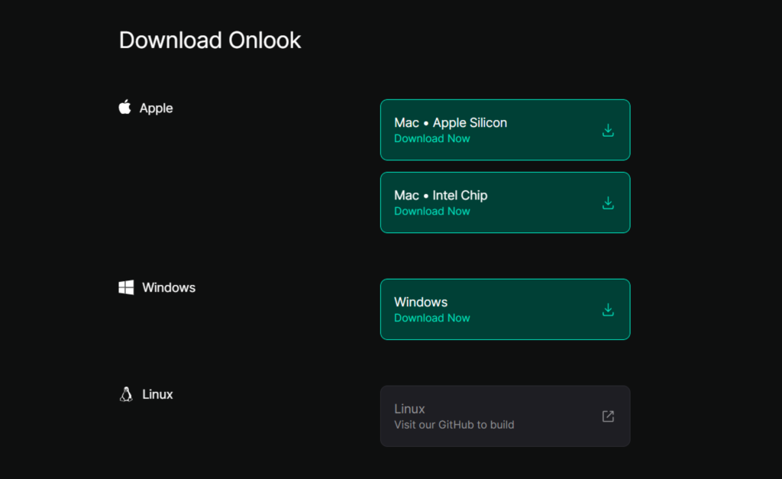Open the external link icon on Linux card
782x479 pixels.
coord(608,416)
